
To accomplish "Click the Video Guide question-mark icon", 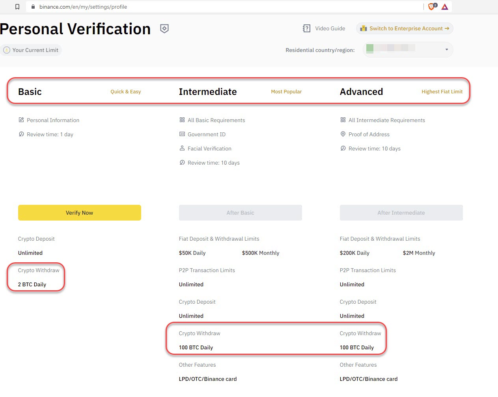I will coord(306,28).
